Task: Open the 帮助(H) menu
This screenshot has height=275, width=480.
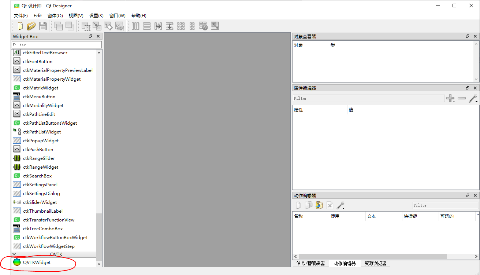Action: click(139, 16)
